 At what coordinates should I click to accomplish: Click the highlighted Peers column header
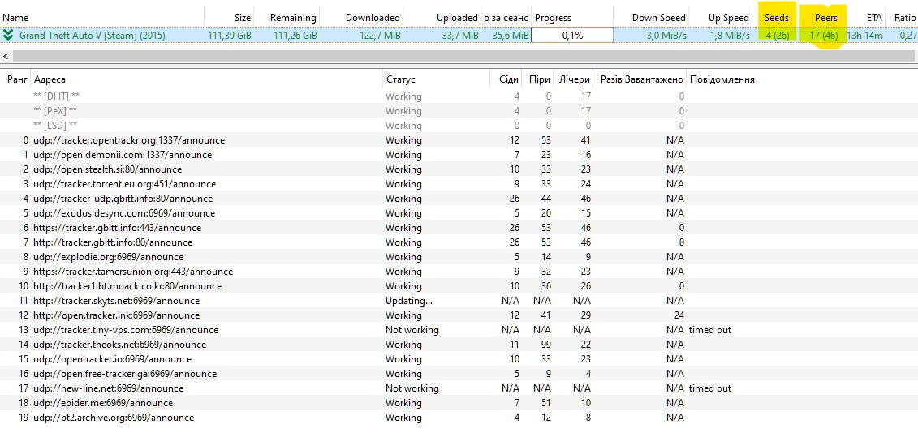(x=825, y=17)
